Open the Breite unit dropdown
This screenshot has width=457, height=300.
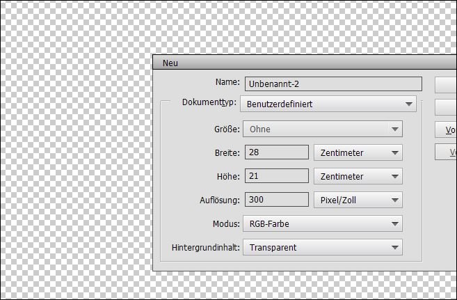358,152
